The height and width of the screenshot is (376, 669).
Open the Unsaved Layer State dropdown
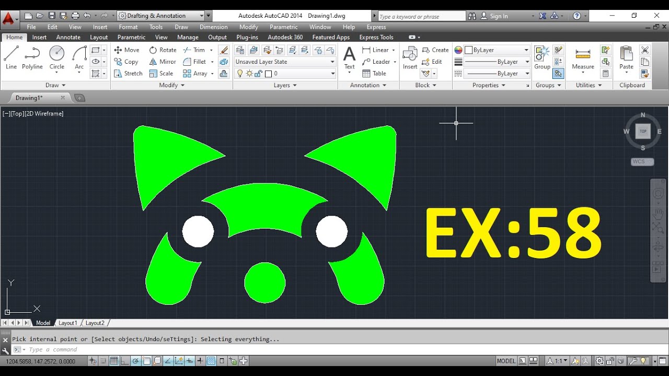pyautogui.click(x=285, y=62)
